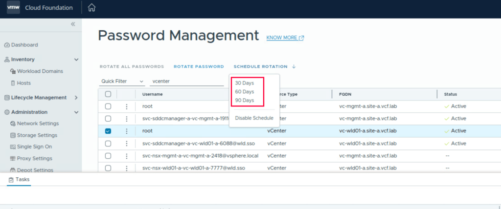Screen dimensions: 501x209
Task: Expand the Lifecycle Management chevron
Action: pyautogui.click(x=76, y=98)
